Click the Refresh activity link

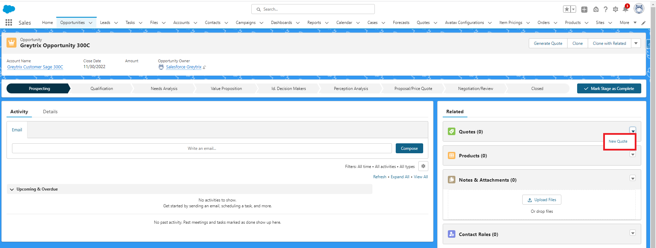tap(380, 177)
